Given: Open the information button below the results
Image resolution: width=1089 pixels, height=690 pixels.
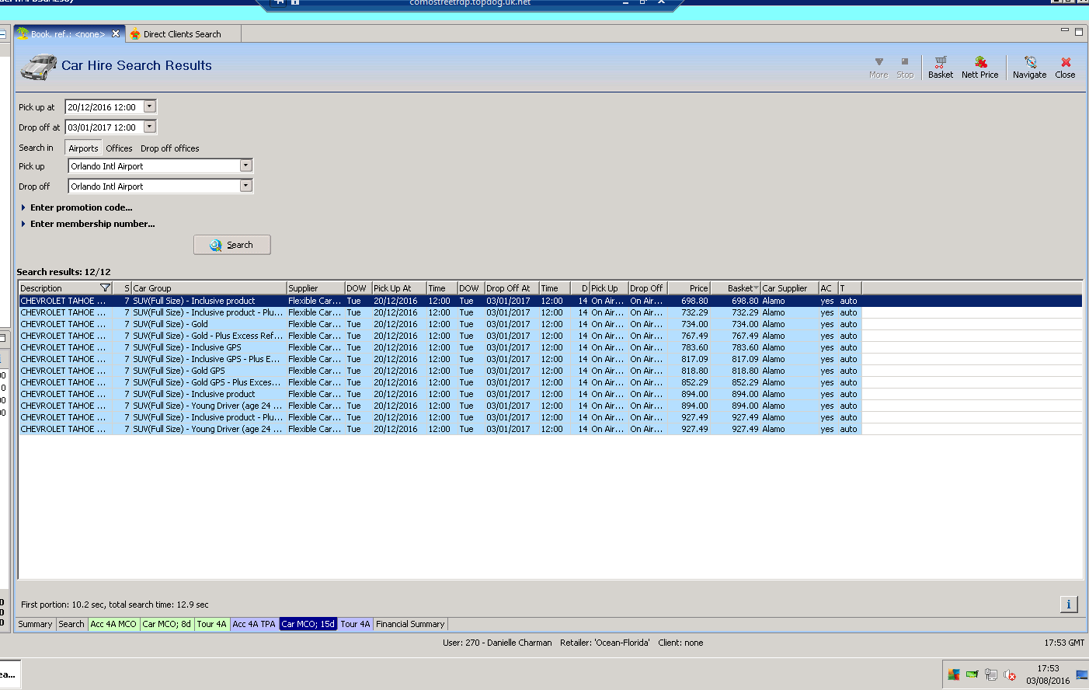Looking at the screenshot, I should click(x=1068, y=604).
